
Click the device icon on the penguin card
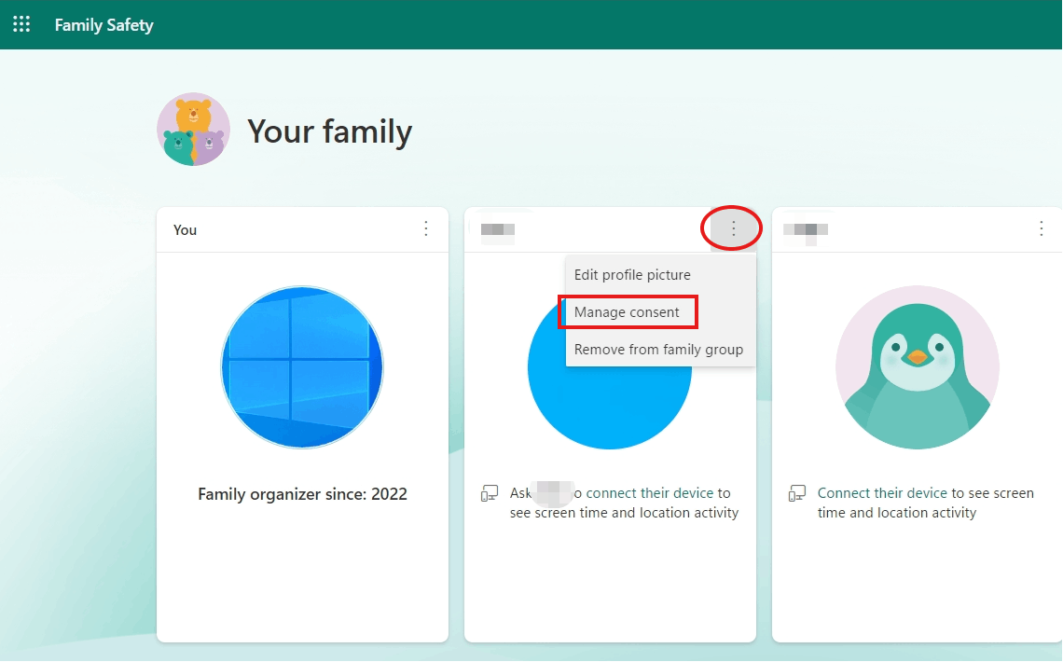(x=797, y=494)
